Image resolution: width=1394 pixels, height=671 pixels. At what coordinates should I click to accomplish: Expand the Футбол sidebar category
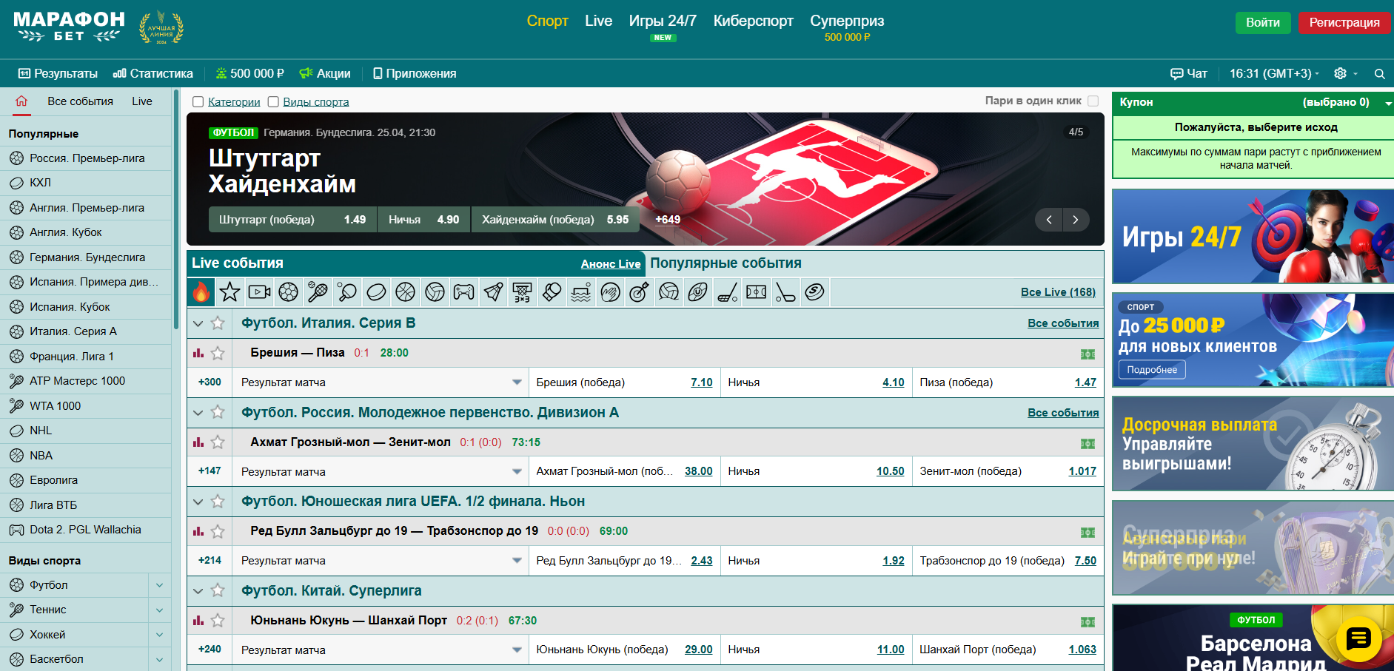[x=159, y=585]
